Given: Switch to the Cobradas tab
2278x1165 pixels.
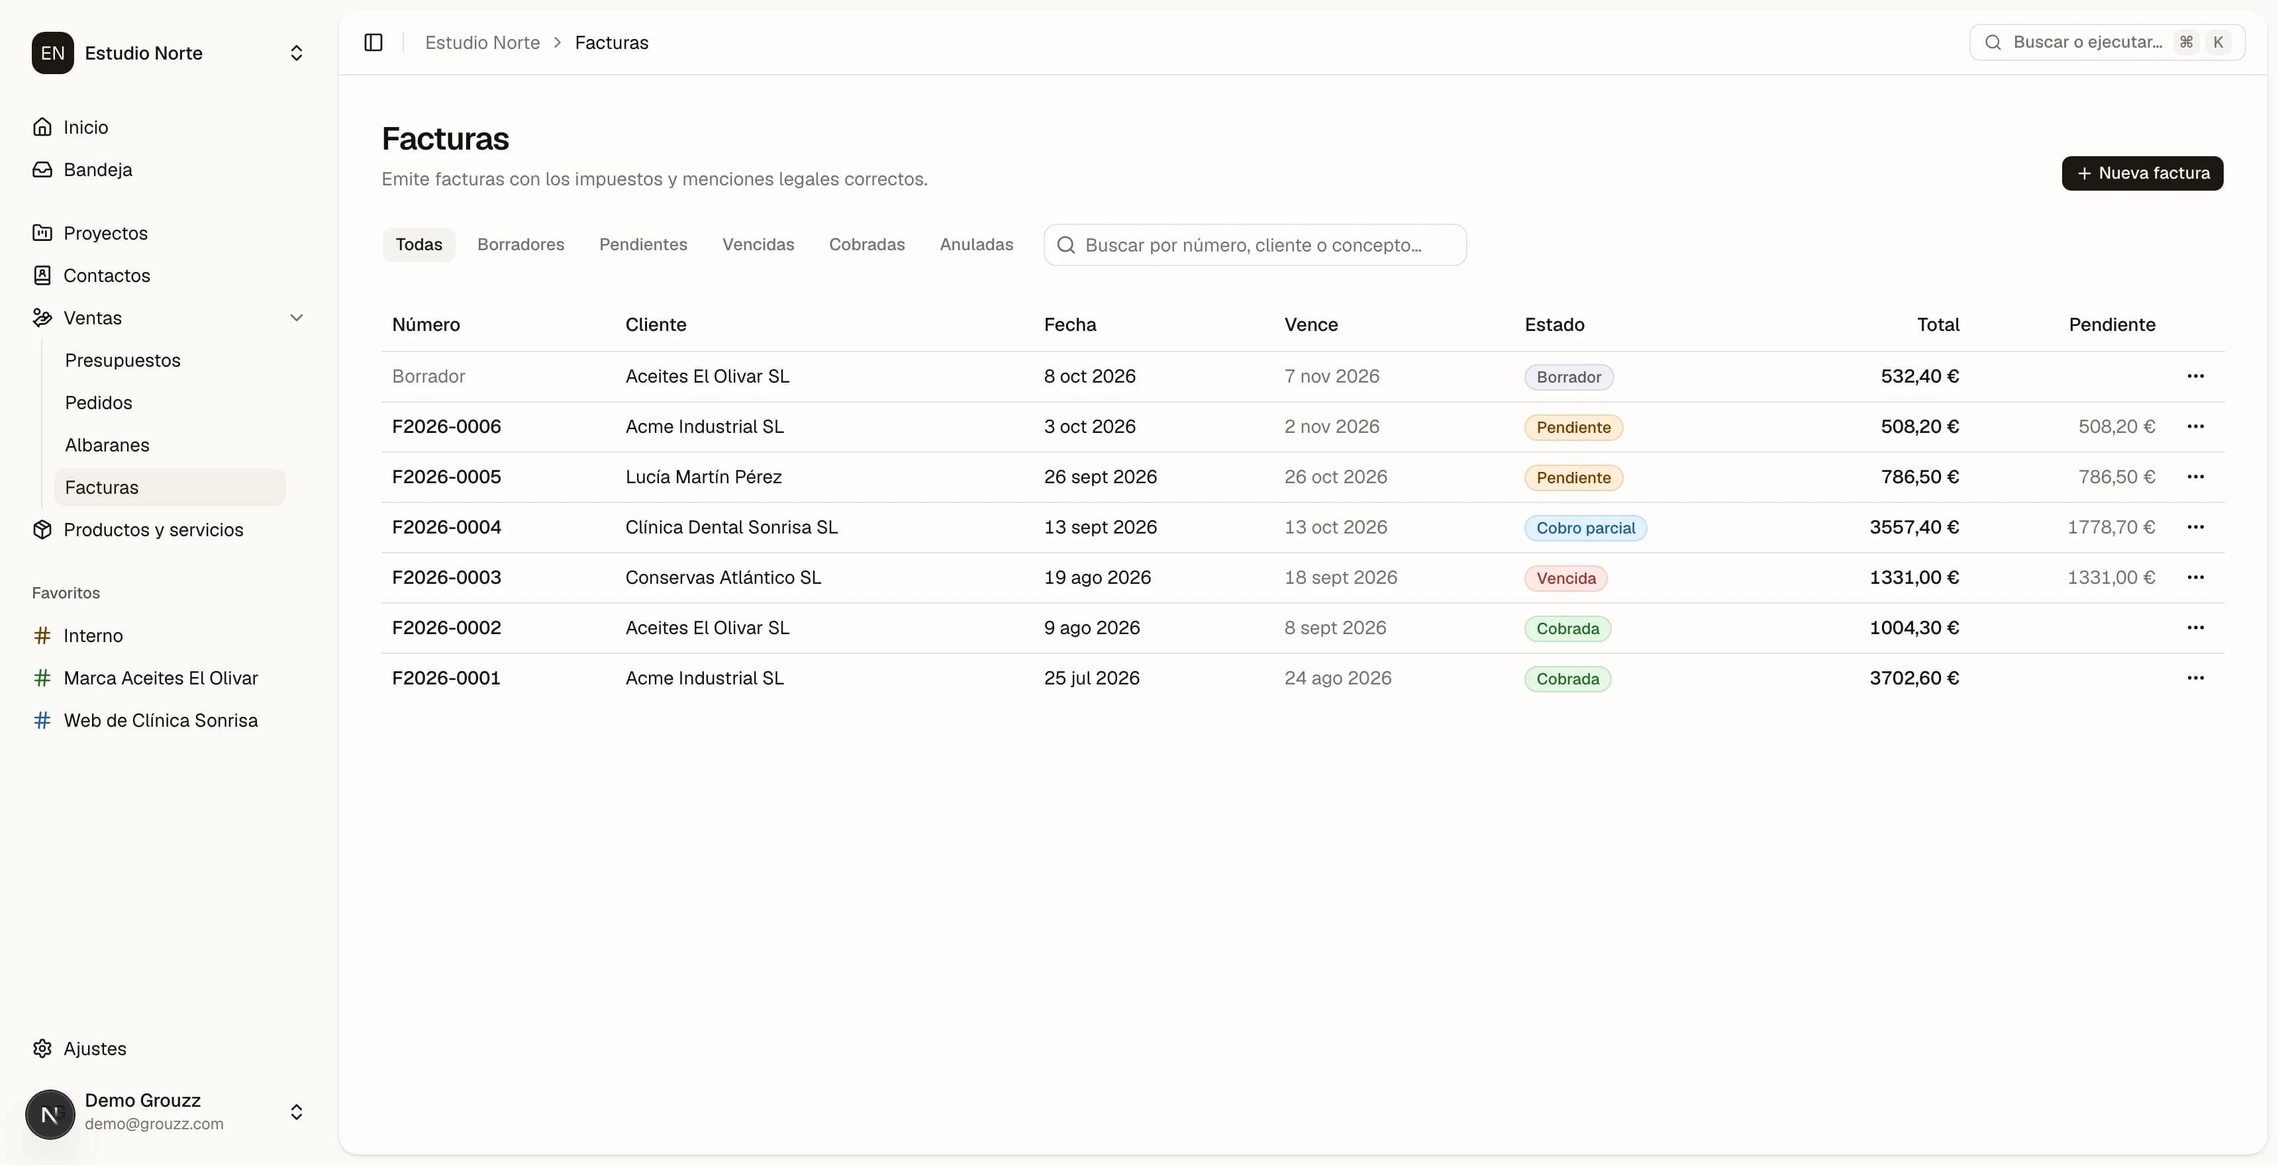Looking at the screenshot, I should (867, 245).
